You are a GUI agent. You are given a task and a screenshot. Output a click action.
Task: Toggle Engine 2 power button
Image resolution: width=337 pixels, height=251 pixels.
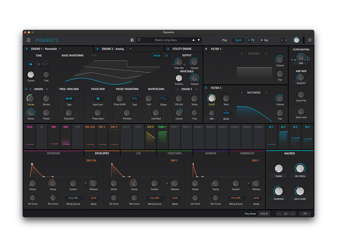[x=97, y=49]
